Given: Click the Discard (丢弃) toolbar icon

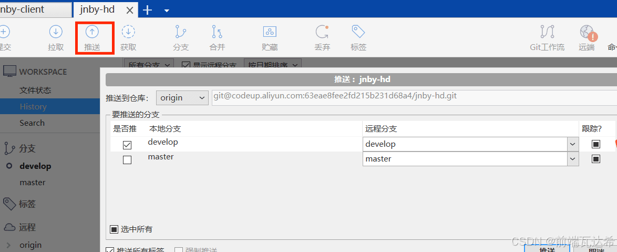Looking at the screenshot, I should (x=322, y=32).
